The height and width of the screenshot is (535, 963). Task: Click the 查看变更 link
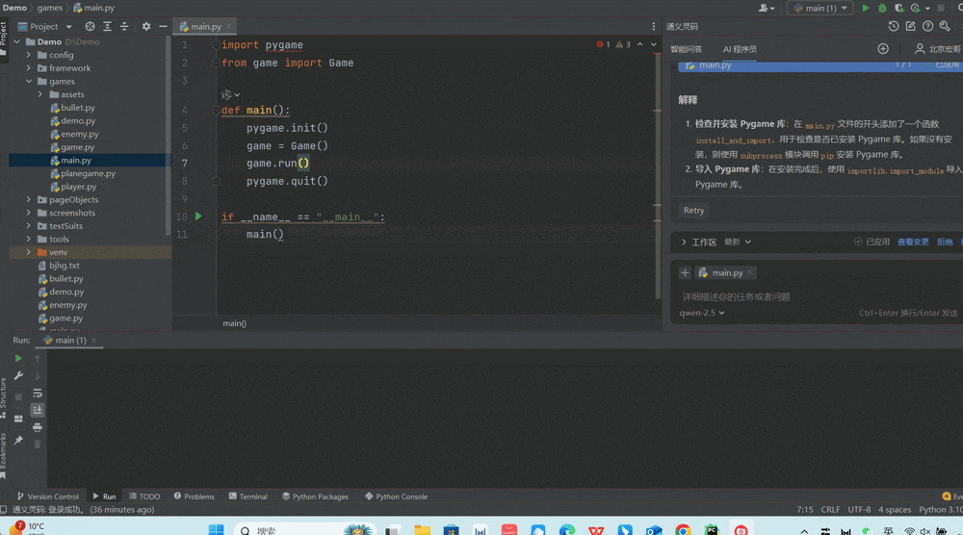tap(913, 242)
